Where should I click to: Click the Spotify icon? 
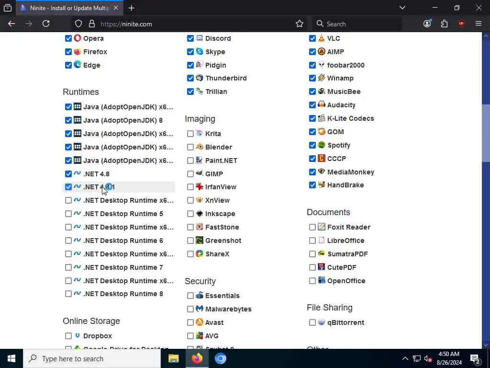click(321, 145)
